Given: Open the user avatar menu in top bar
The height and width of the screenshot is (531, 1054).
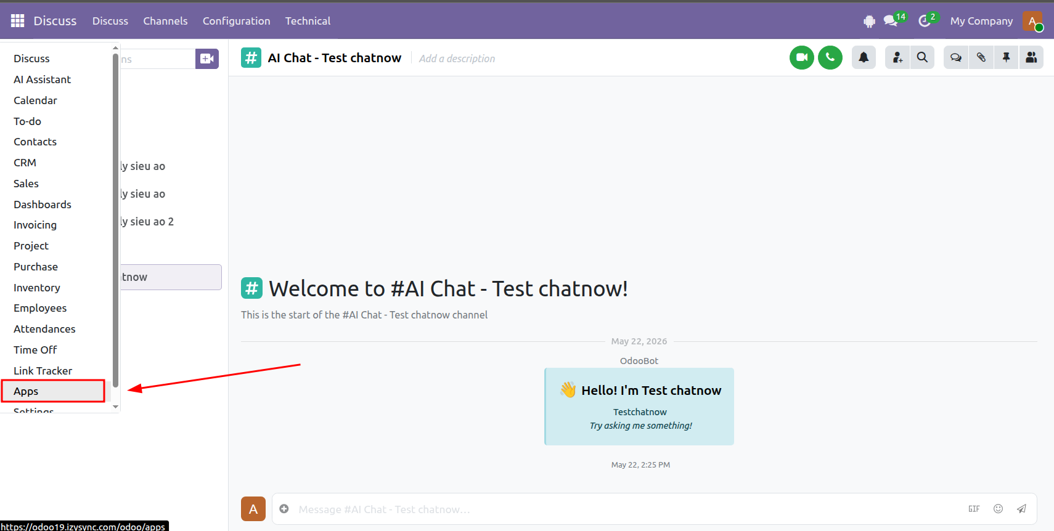Looking at the screenshot, I should point(1032,21).
